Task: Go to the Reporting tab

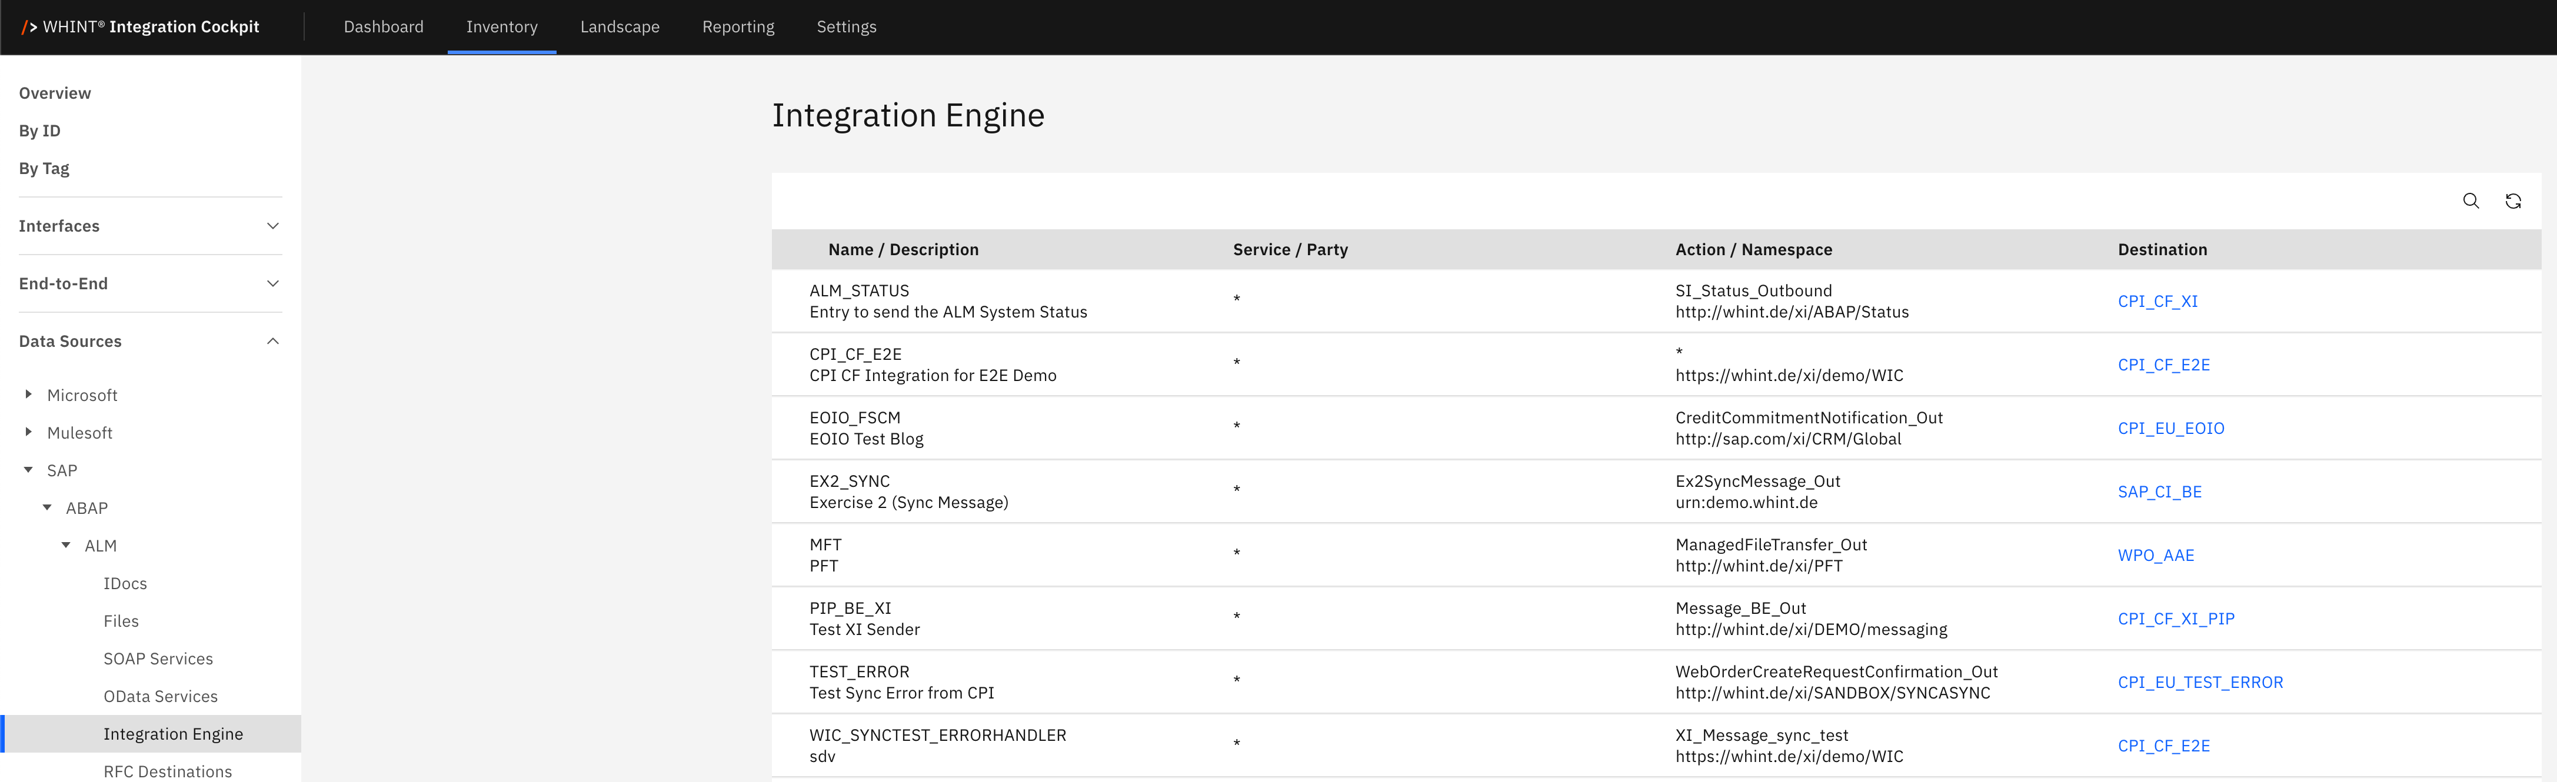Action: pos(738,27)
